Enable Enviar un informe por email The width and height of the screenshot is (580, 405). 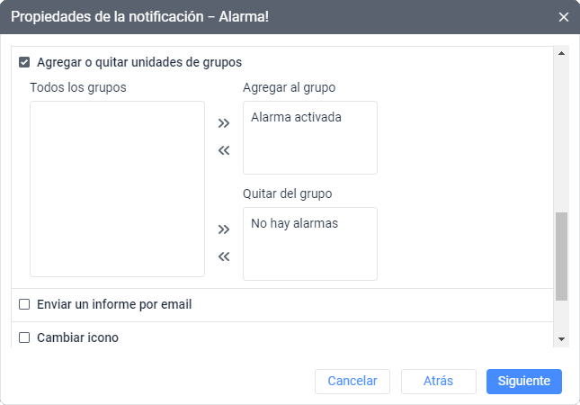coord(25,304)
